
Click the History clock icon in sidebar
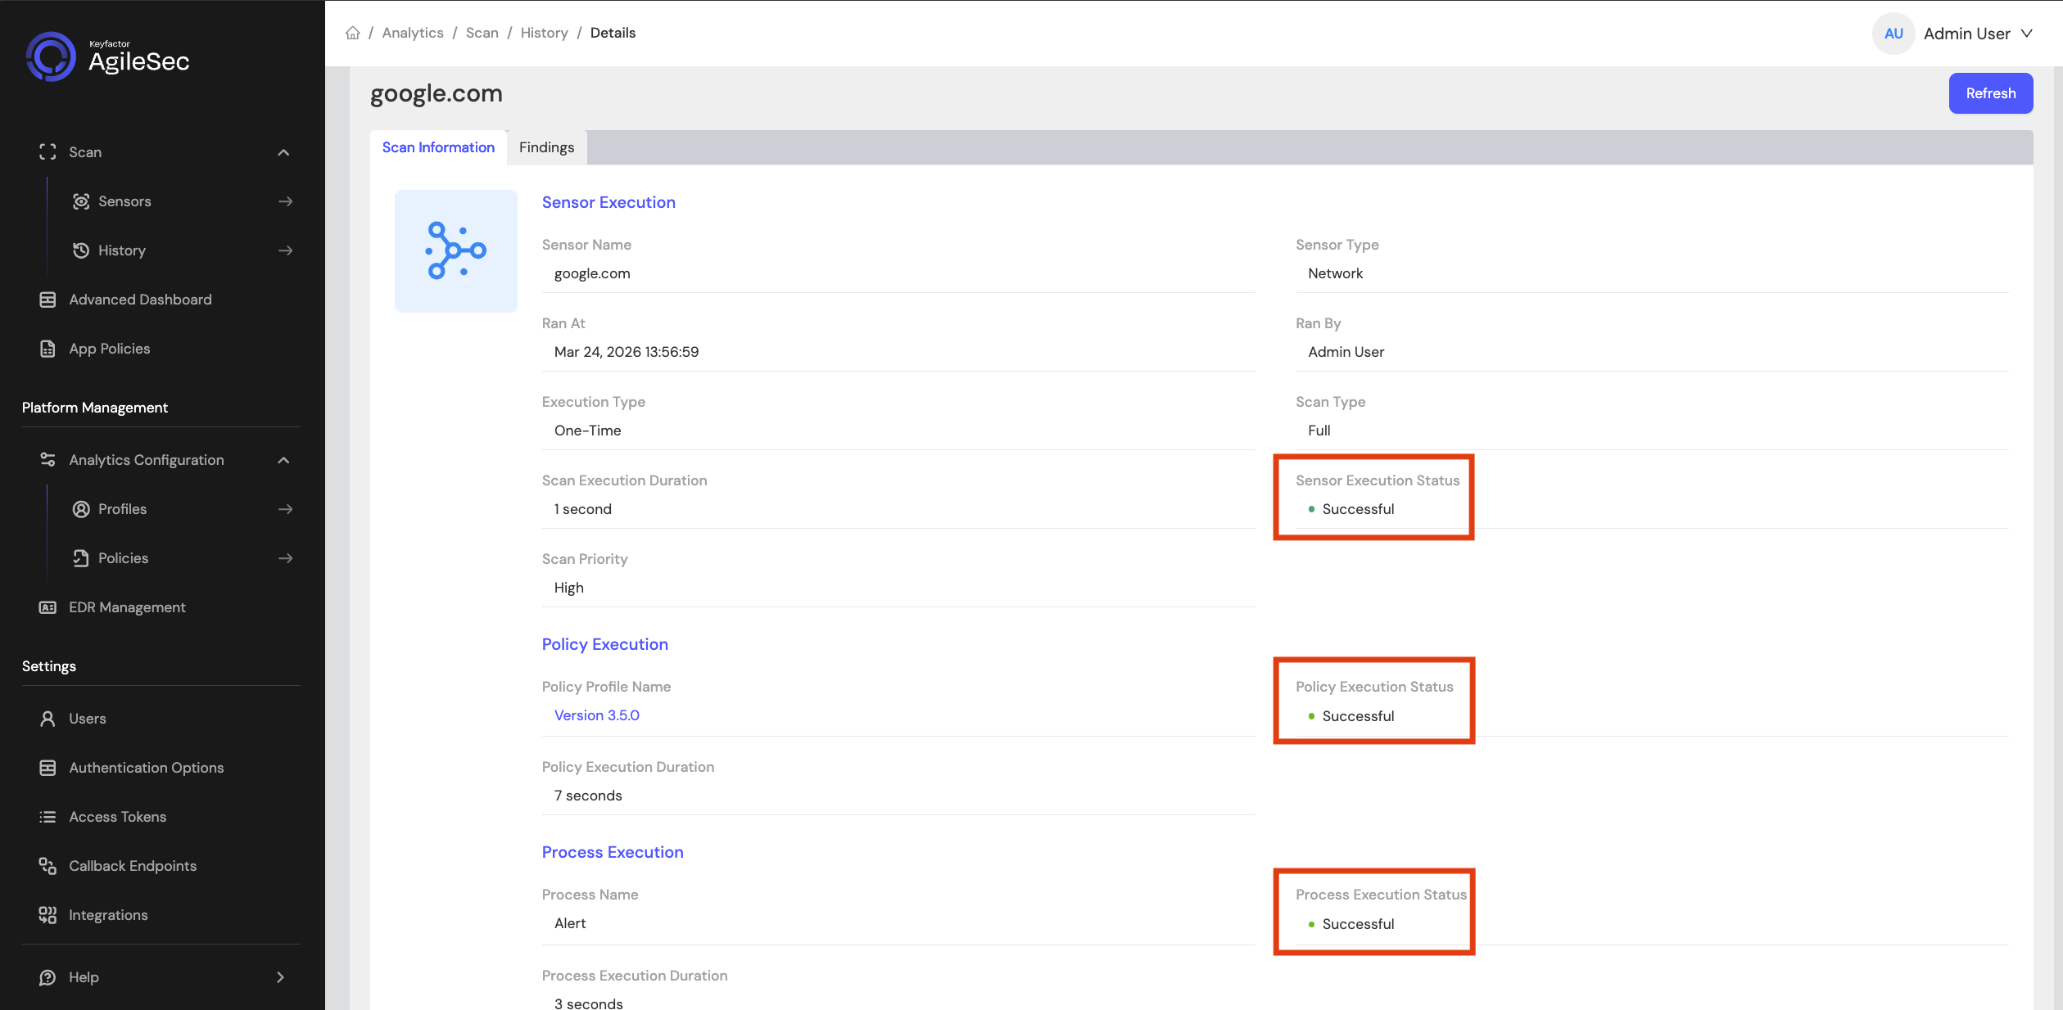tap(81, 250)
